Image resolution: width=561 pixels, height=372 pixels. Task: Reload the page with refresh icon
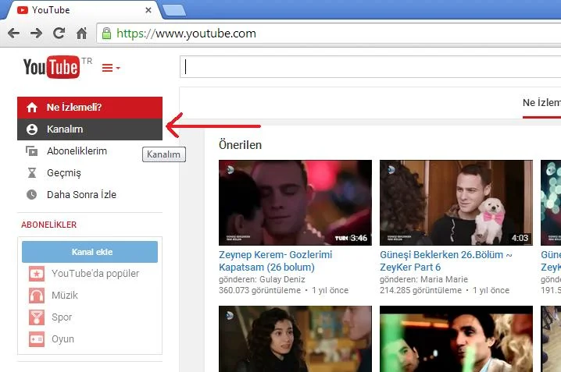pyautogui.click(x=59, y=34)
